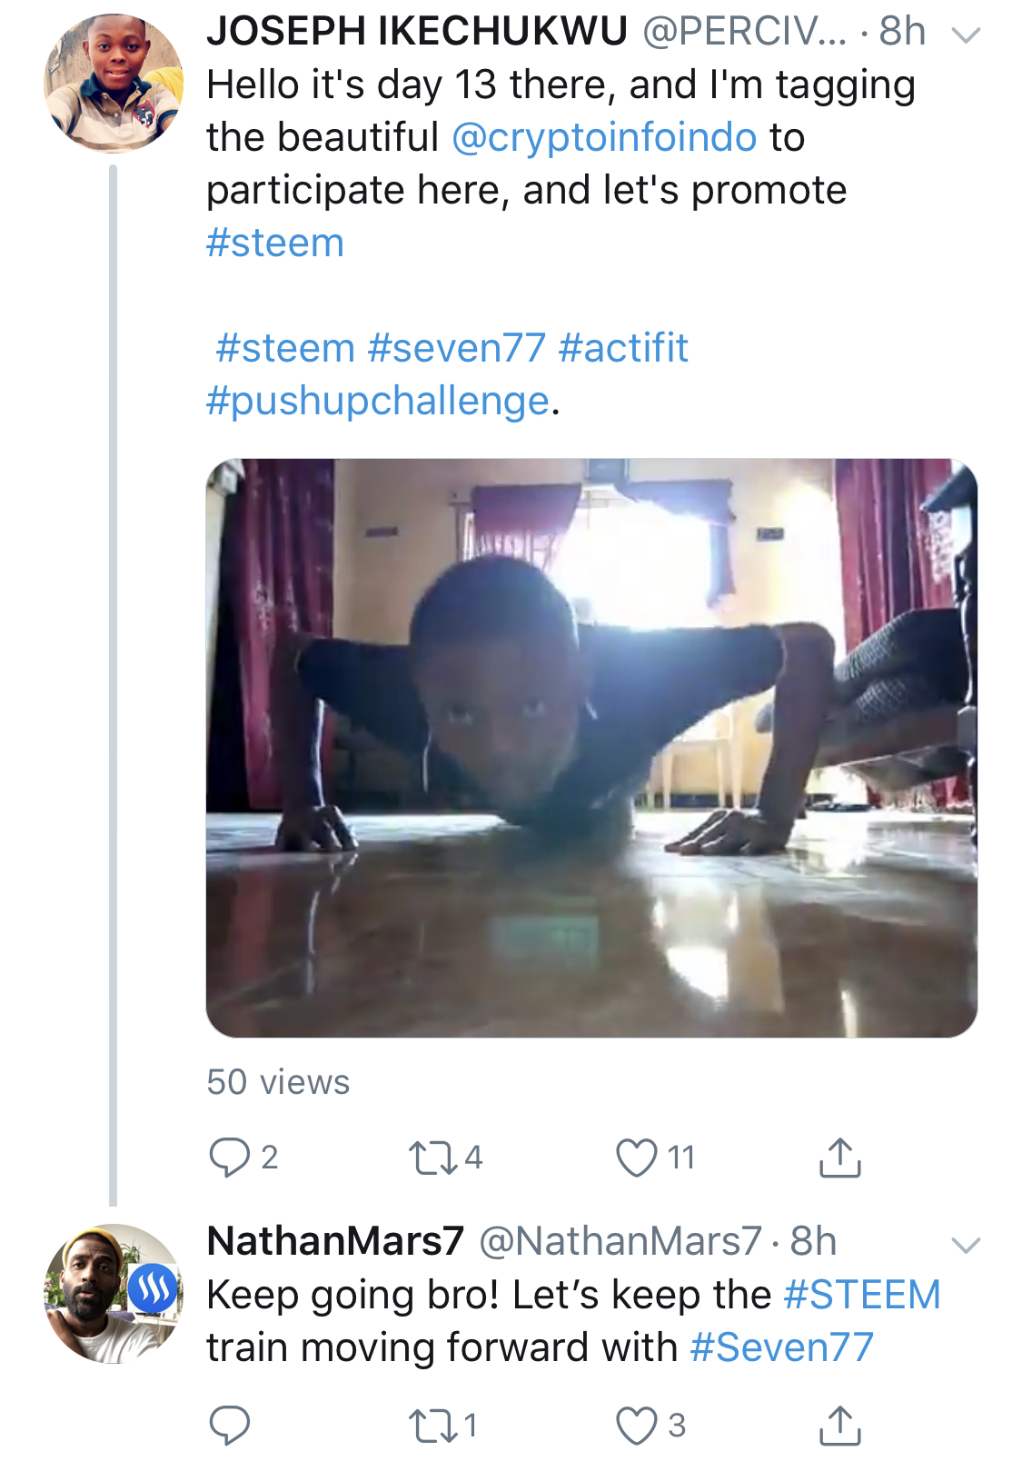Like NathanMars7's Keep going bro reply
The height and width of the screenshot is (1471, 1022).
click(636, 1425)
